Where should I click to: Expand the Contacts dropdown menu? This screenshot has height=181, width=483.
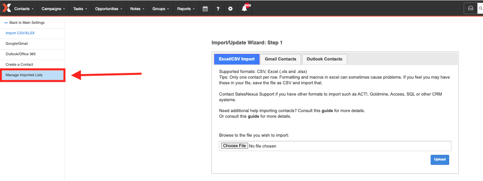tap(24, 8)
